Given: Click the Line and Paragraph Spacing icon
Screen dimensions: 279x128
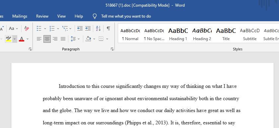Looking at the screenshot, I should [x=73, y=39].
